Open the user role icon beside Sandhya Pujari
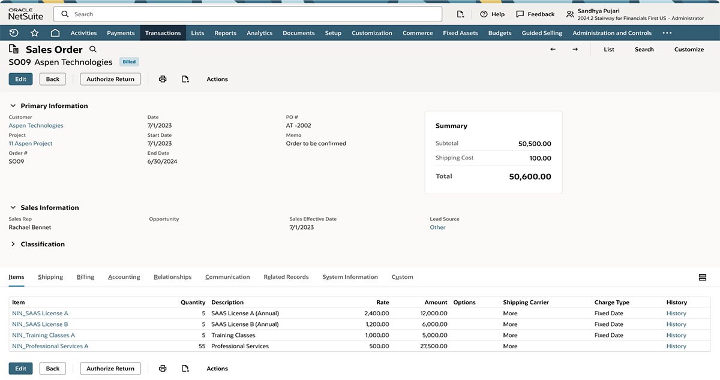Image resolution: width=720 pixels, height=380 pixels. pos(570,14)
